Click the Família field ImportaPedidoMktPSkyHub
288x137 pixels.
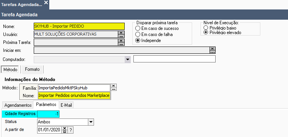tap(74, 88)
